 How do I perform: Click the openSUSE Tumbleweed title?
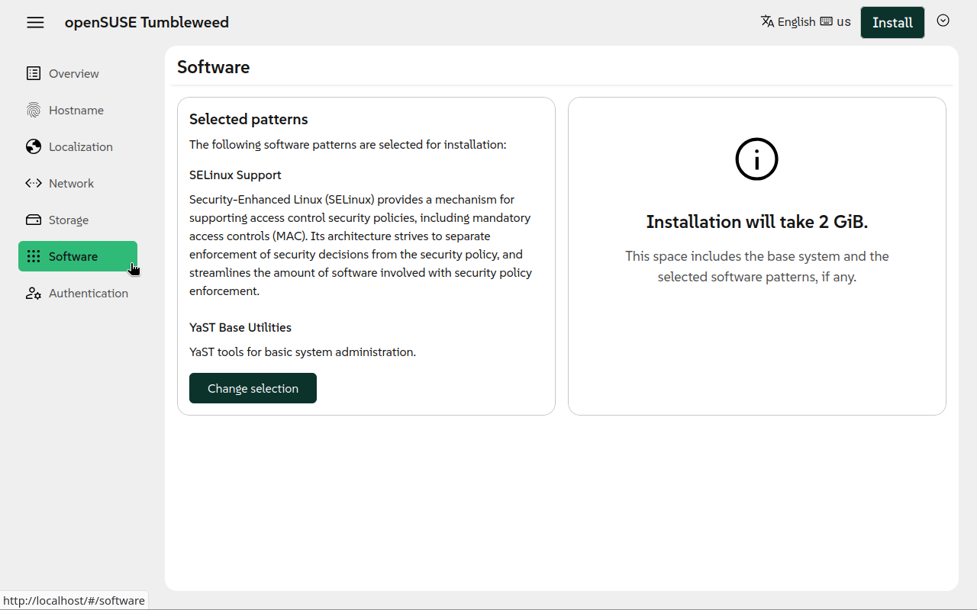tap(147, 22)
